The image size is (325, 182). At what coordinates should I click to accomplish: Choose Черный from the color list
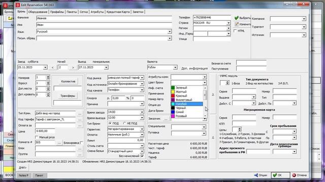pyautogui.click(x=187, y=108)
